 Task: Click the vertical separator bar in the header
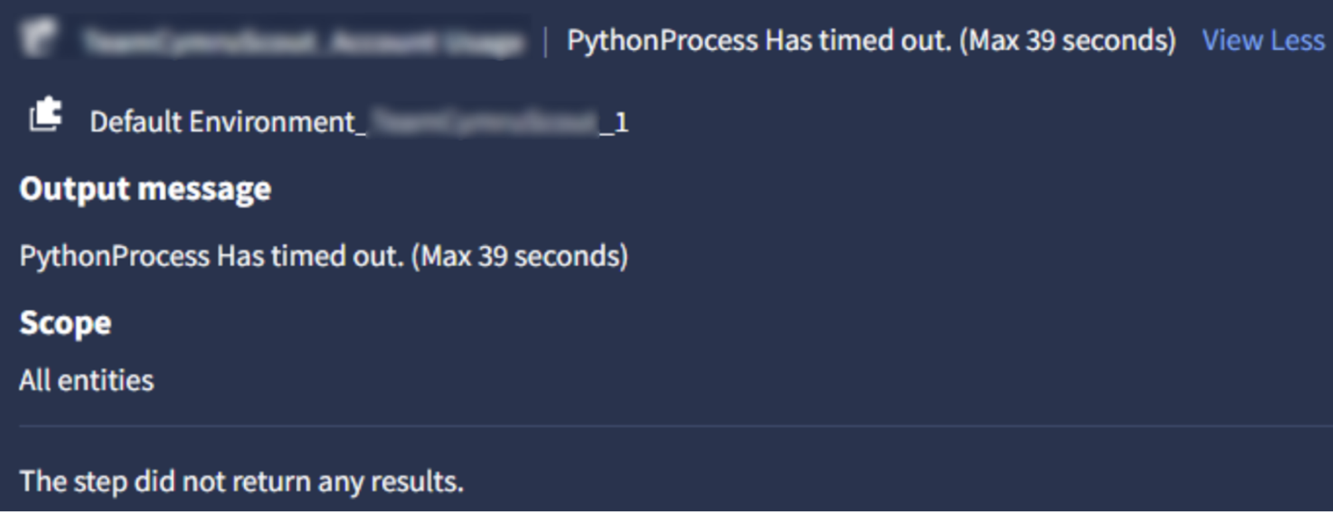pos(545,42)
